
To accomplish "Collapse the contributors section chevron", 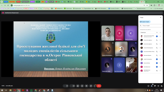I will [x=160, y=32].
